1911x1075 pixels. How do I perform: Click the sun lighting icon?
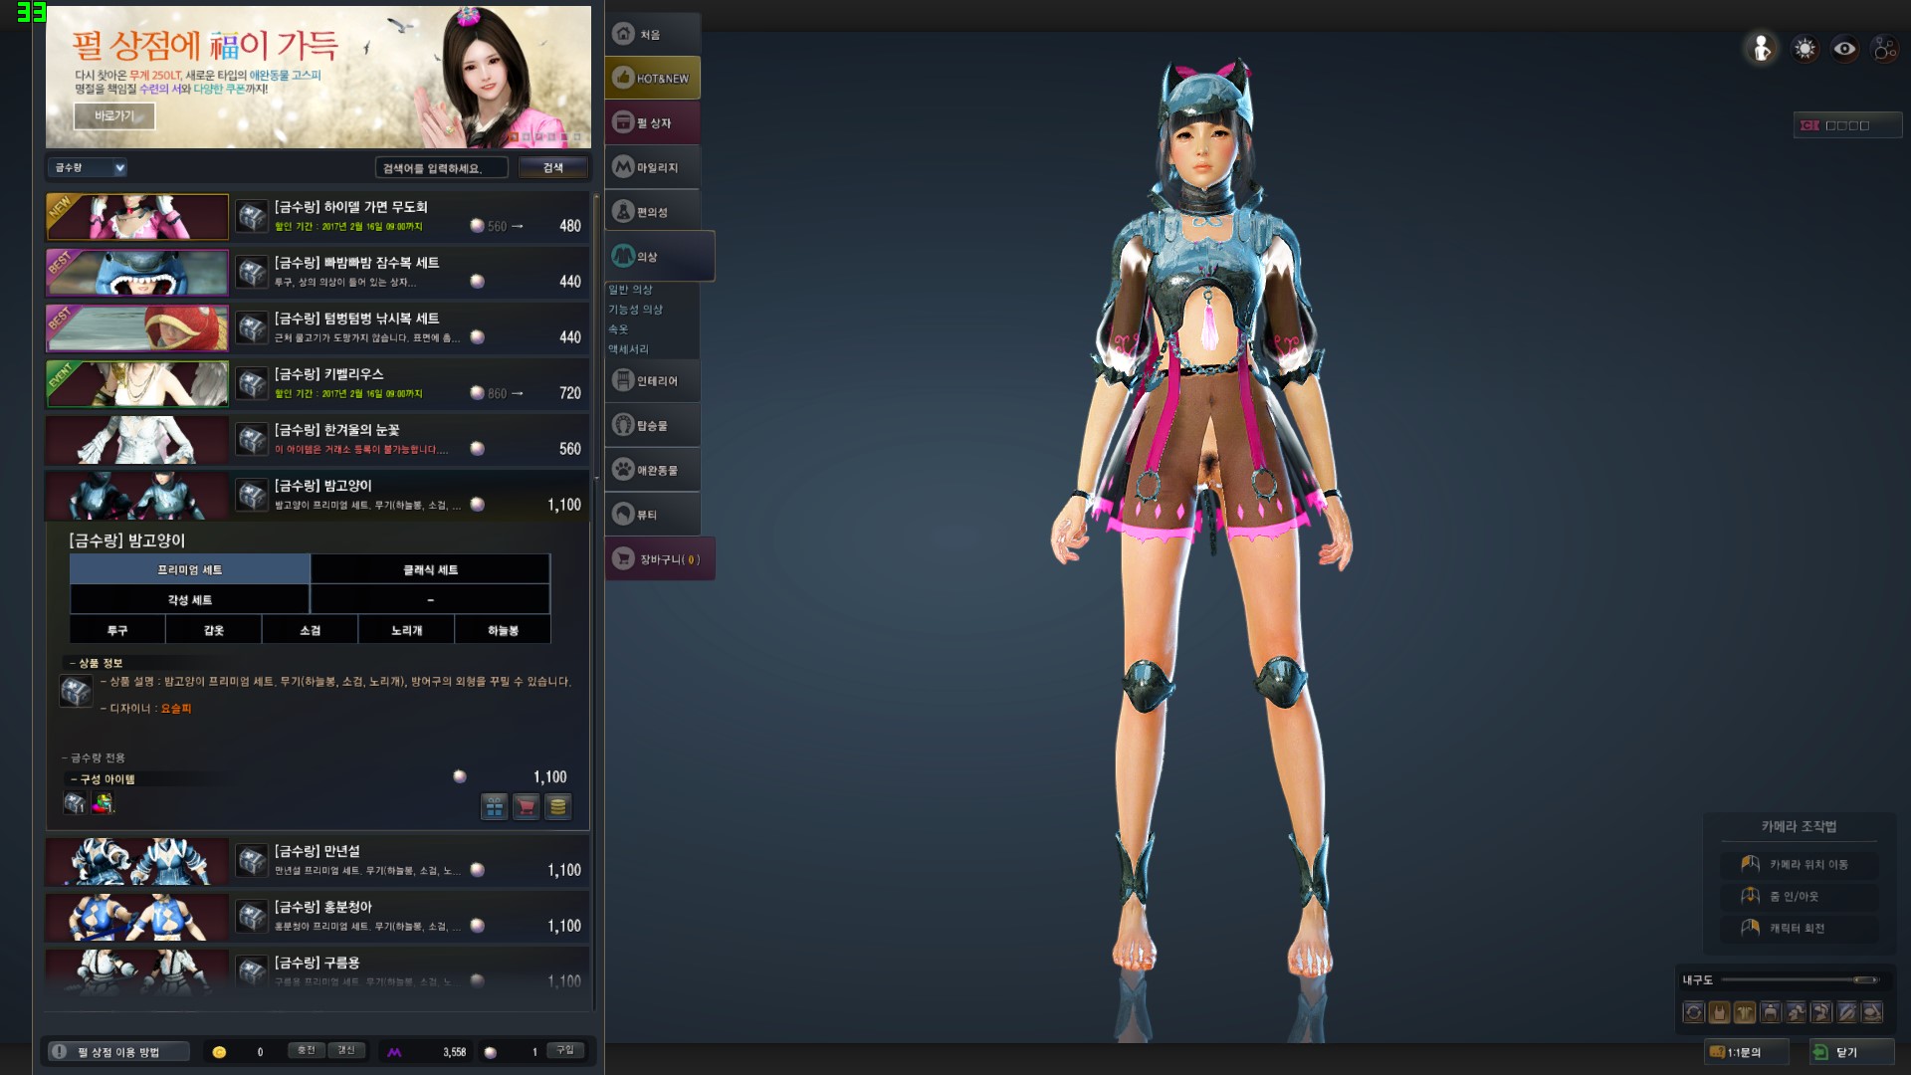1805,49
